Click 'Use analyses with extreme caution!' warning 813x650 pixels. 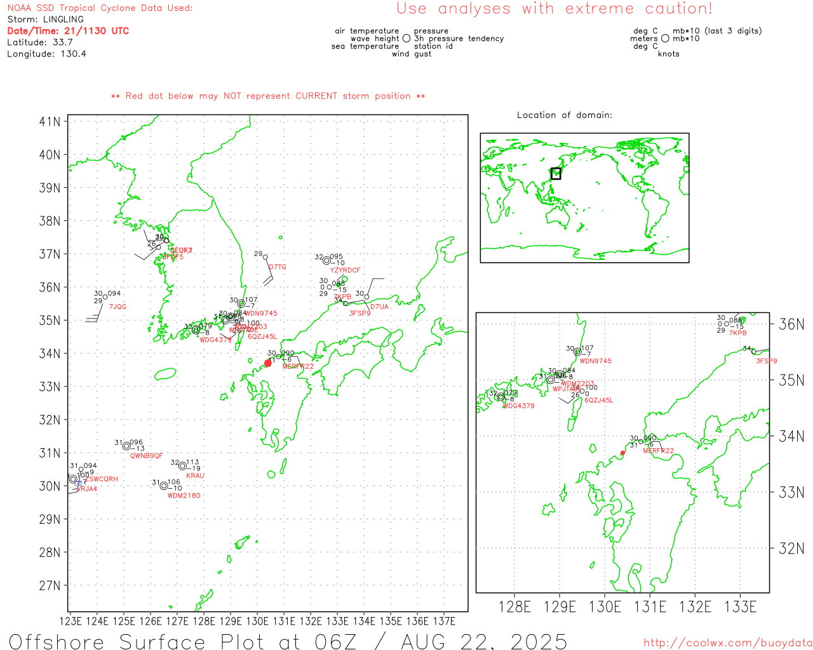(x=554, y=9)
